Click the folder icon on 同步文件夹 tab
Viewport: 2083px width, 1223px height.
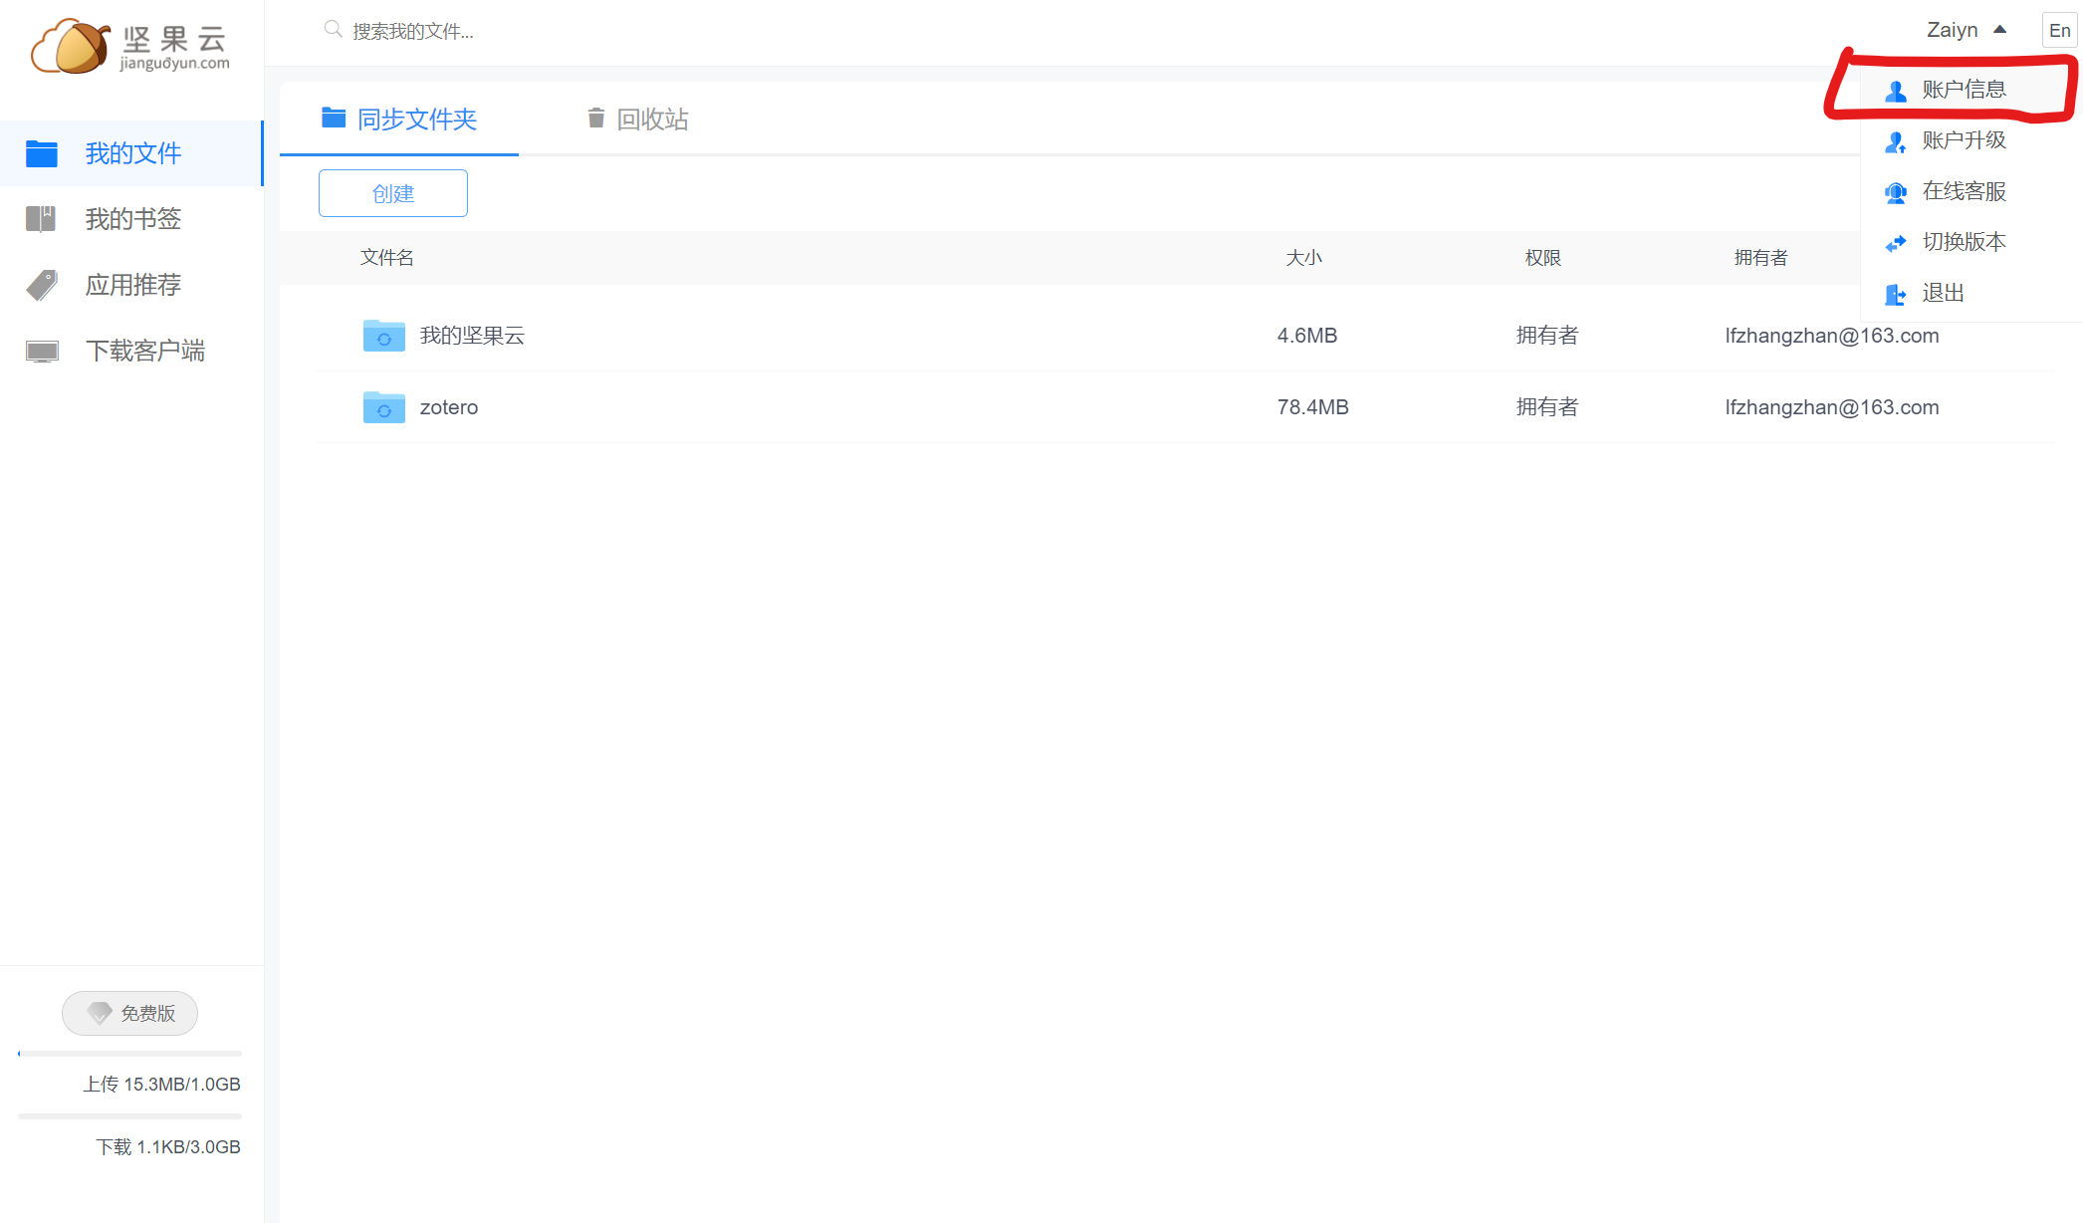(x=334, y=118)
